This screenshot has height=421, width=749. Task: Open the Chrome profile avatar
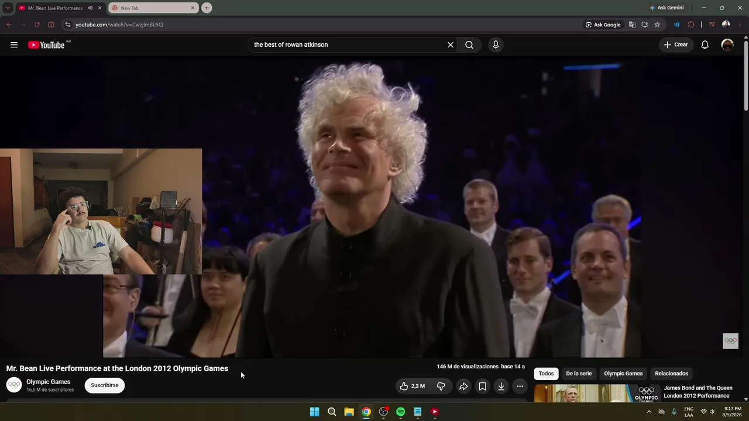point(726,25)
